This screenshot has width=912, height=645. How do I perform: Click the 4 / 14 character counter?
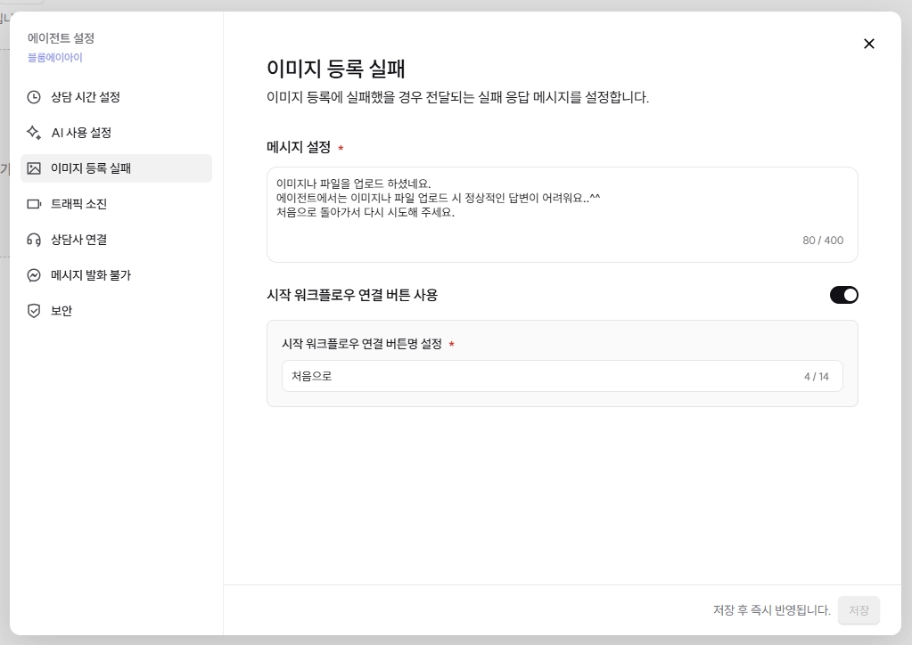coord(816,377)
